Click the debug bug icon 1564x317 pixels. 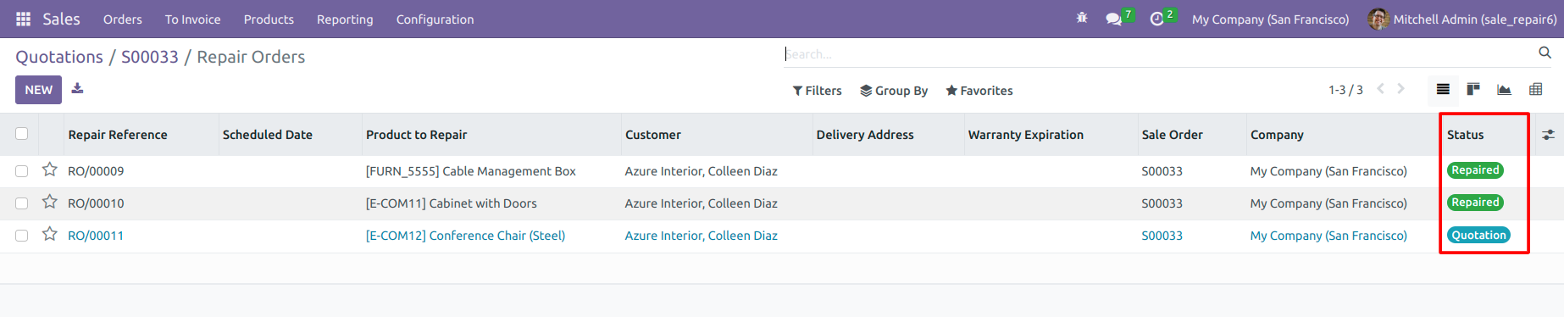pos(1082,18)
